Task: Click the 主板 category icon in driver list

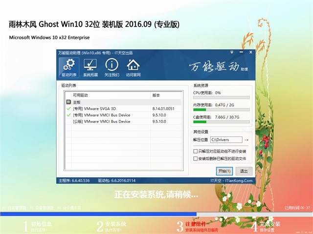Action: (x=68, y=102)
